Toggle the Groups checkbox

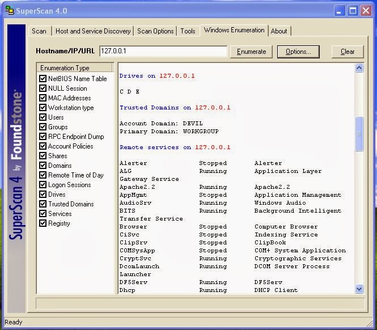point(43,126)
